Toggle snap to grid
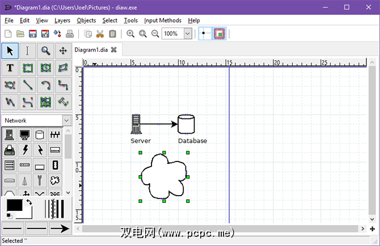The width and height of the screenshot is (380, 246). [x=204, y=34]
